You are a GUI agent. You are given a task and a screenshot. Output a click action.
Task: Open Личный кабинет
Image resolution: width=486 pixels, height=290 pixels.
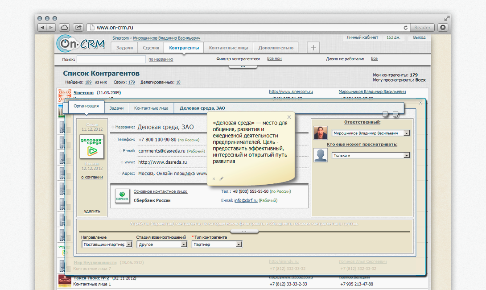(x=362, y=37)
